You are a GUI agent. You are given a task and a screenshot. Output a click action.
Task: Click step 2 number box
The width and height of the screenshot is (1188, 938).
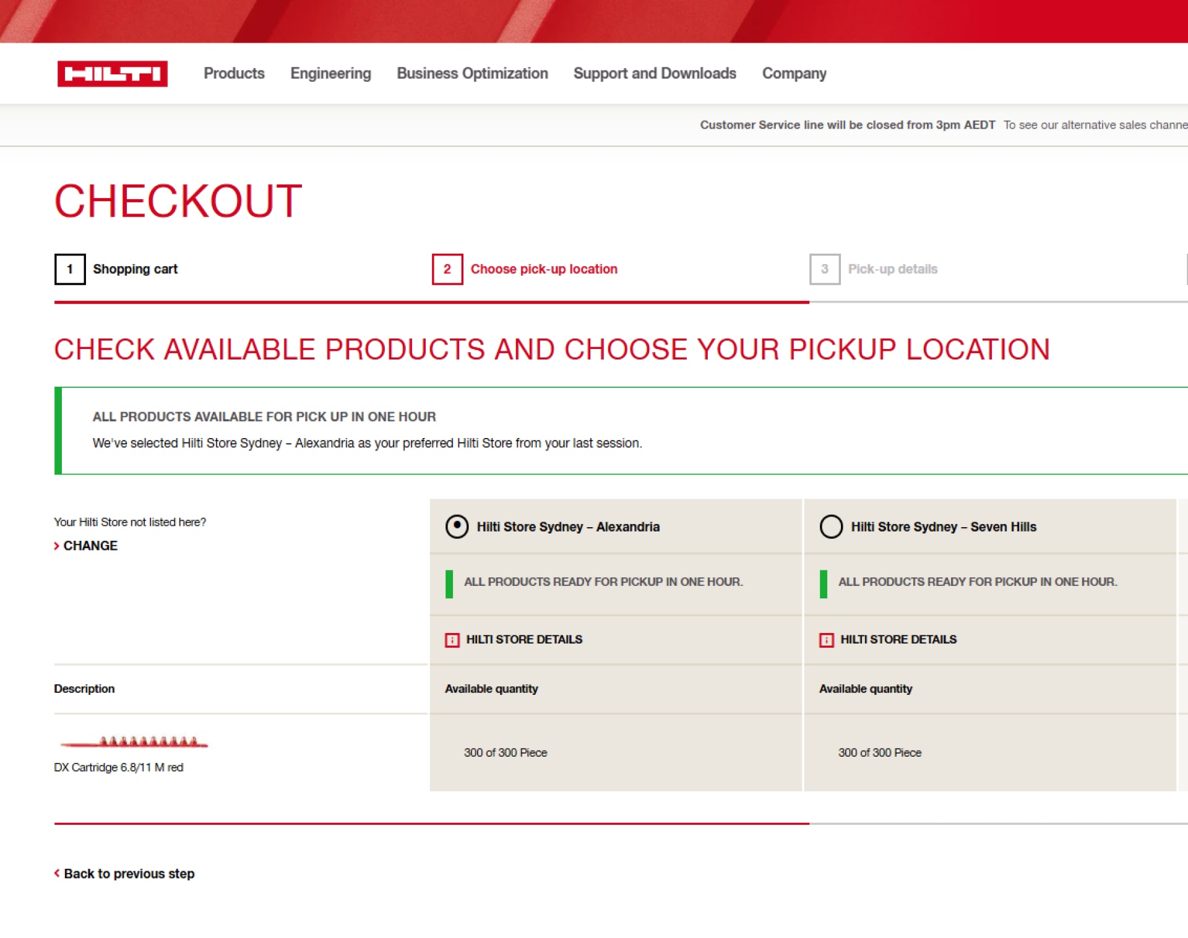click(447, 269)
